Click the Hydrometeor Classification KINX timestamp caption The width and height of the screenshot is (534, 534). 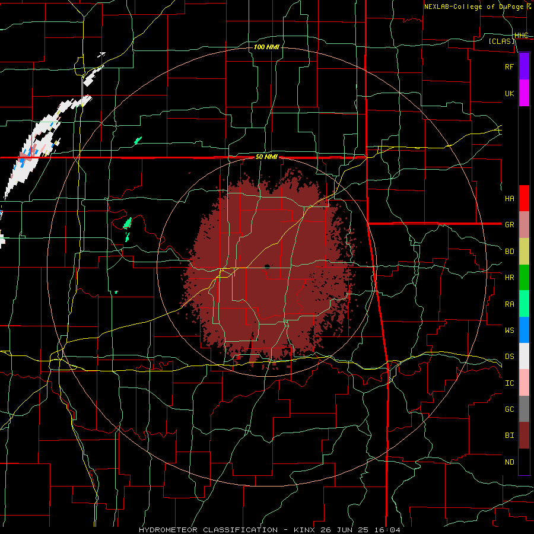(269, 530)
